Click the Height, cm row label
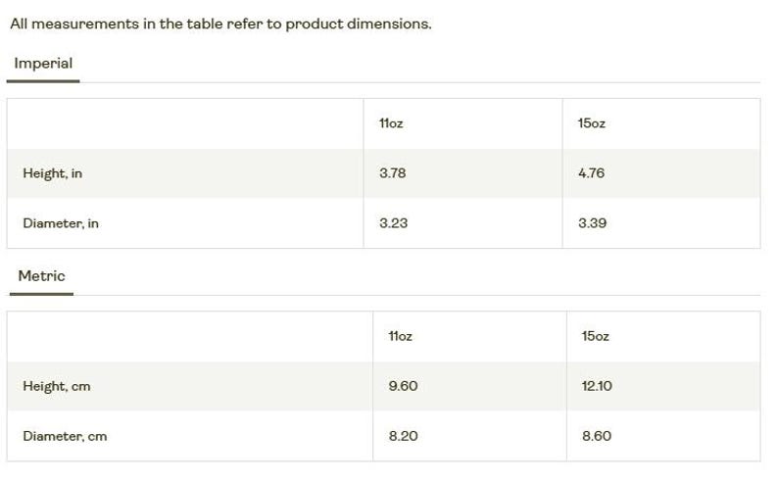Image resolution: width=778 pixels, height=481 pixels. [57, 386]
